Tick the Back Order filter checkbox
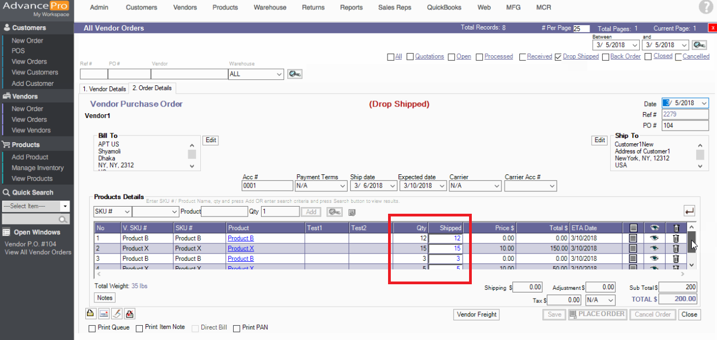The image size is (717, 340). tap(605, 57)
